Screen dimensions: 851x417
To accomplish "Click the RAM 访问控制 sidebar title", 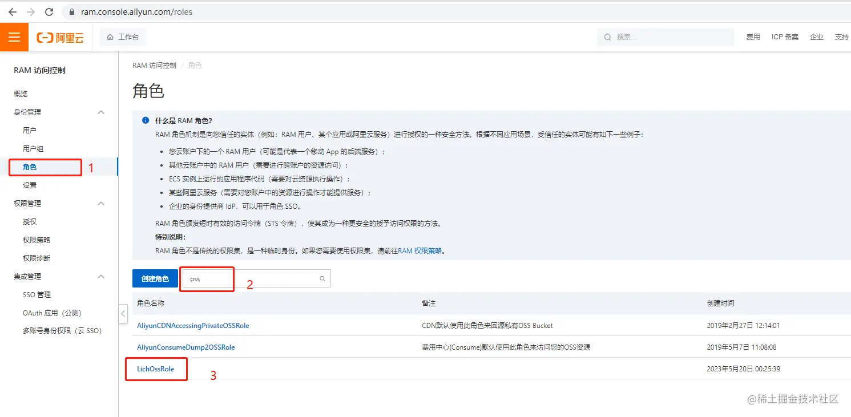I will click(x=39, y=70).
